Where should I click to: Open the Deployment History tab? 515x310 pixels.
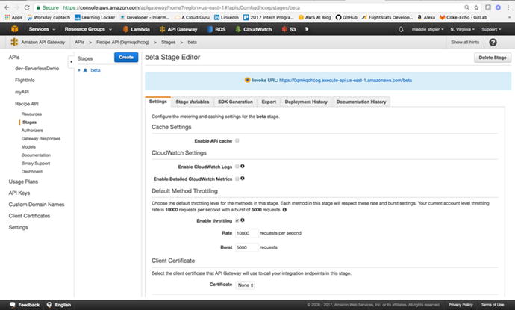306,101
